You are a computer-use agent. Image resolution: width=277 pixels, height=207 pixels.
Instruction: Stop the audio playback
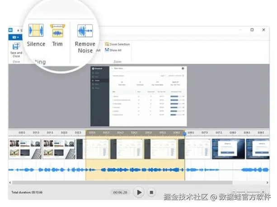[x=151, y=192]
